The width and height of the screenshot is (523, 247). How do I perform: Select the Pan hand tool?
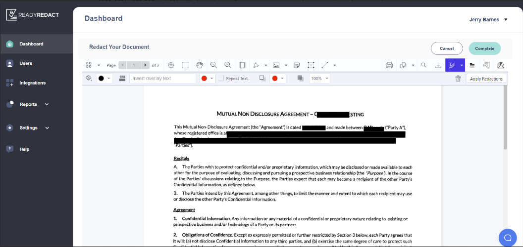(200, 65)
